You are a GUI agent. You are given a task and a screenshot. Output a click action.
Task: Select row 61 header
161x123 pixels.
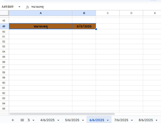(x=4, y=88)
